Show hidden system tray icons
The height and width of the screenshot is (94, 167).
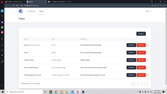pos(138,92)
